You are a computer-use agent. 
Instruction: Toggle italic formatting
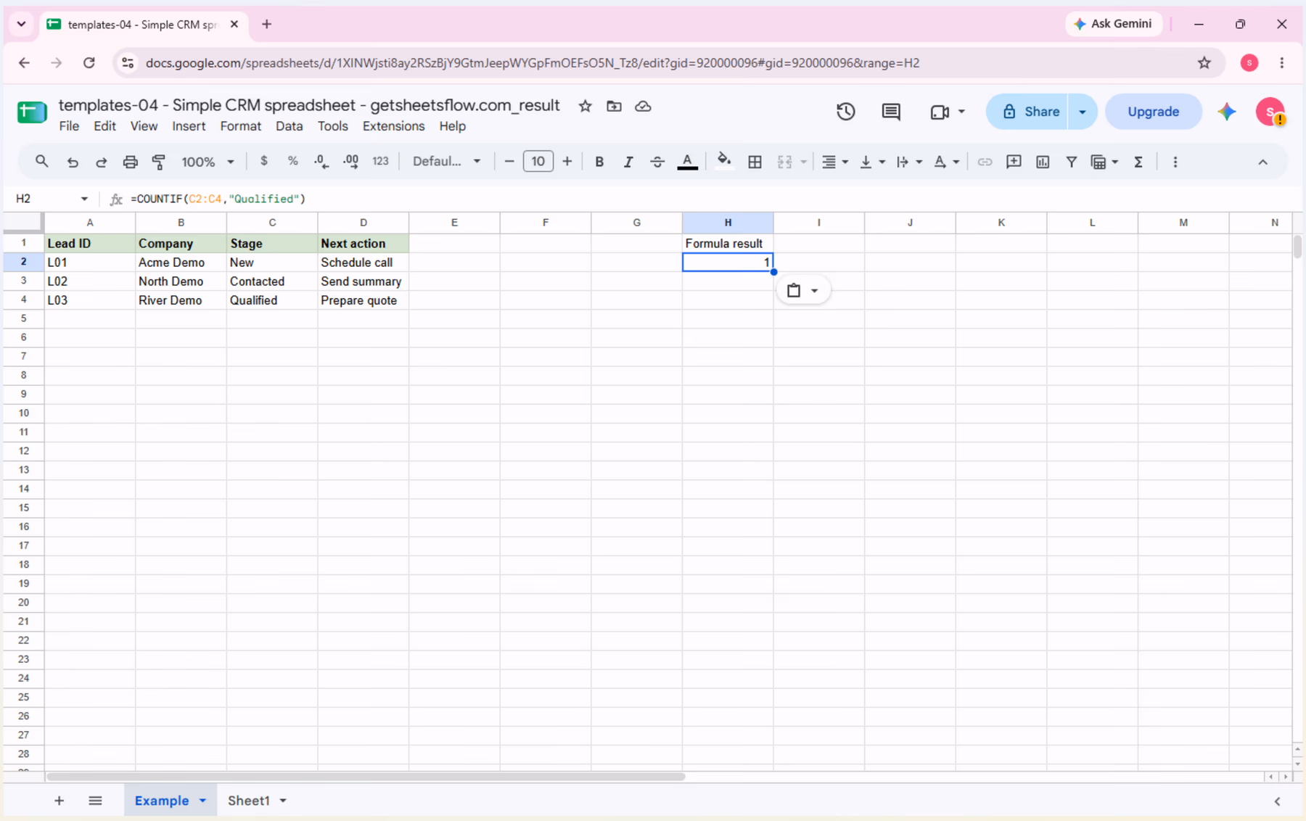pos(628,162)
